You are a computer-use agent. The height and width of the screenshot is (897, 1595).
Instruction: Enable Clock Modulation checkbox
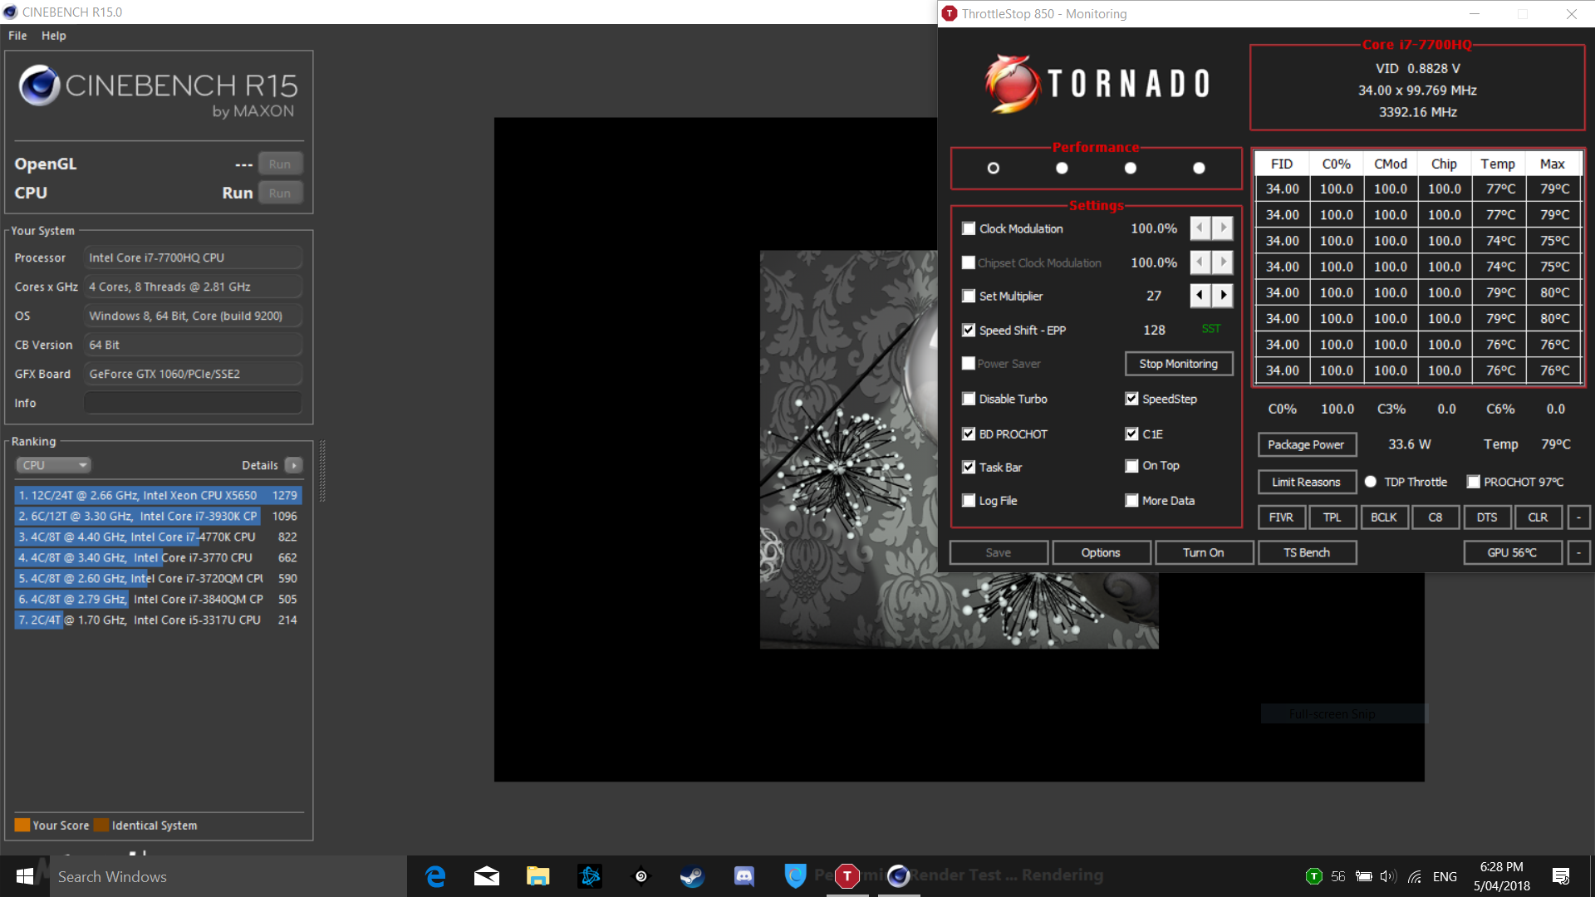[x=969, y=228]
